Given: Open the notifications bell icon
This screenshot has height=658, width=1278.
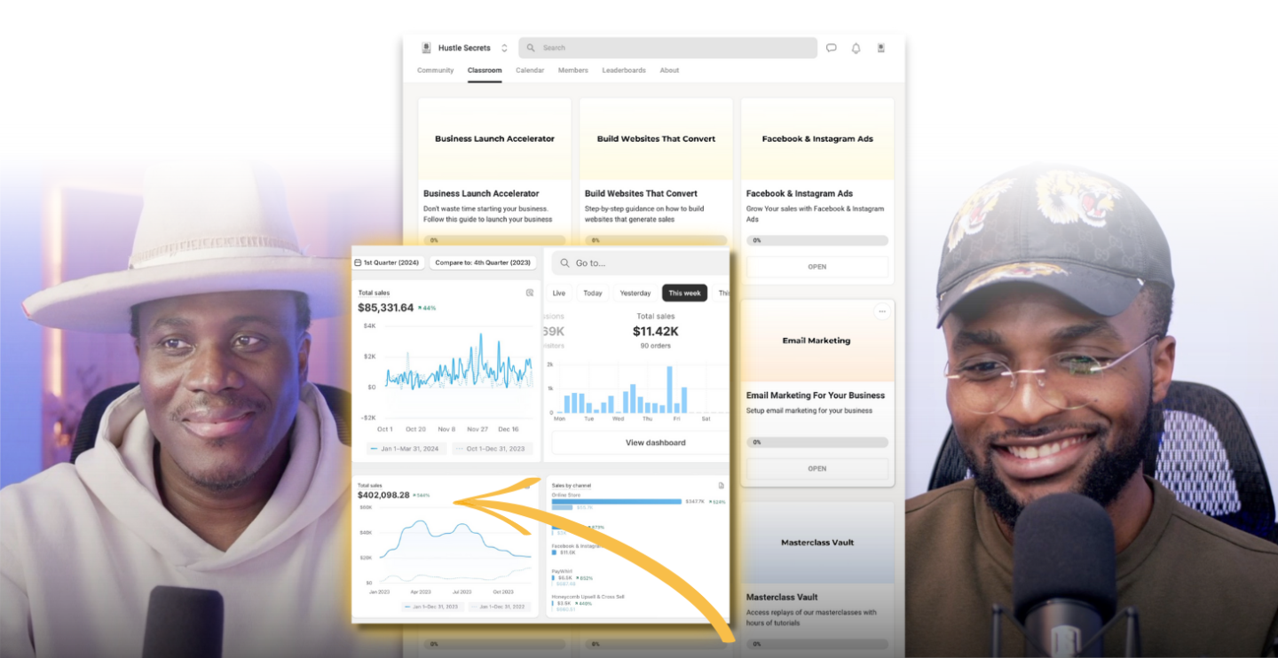Looking at the screenshot, I should point(856,48).
